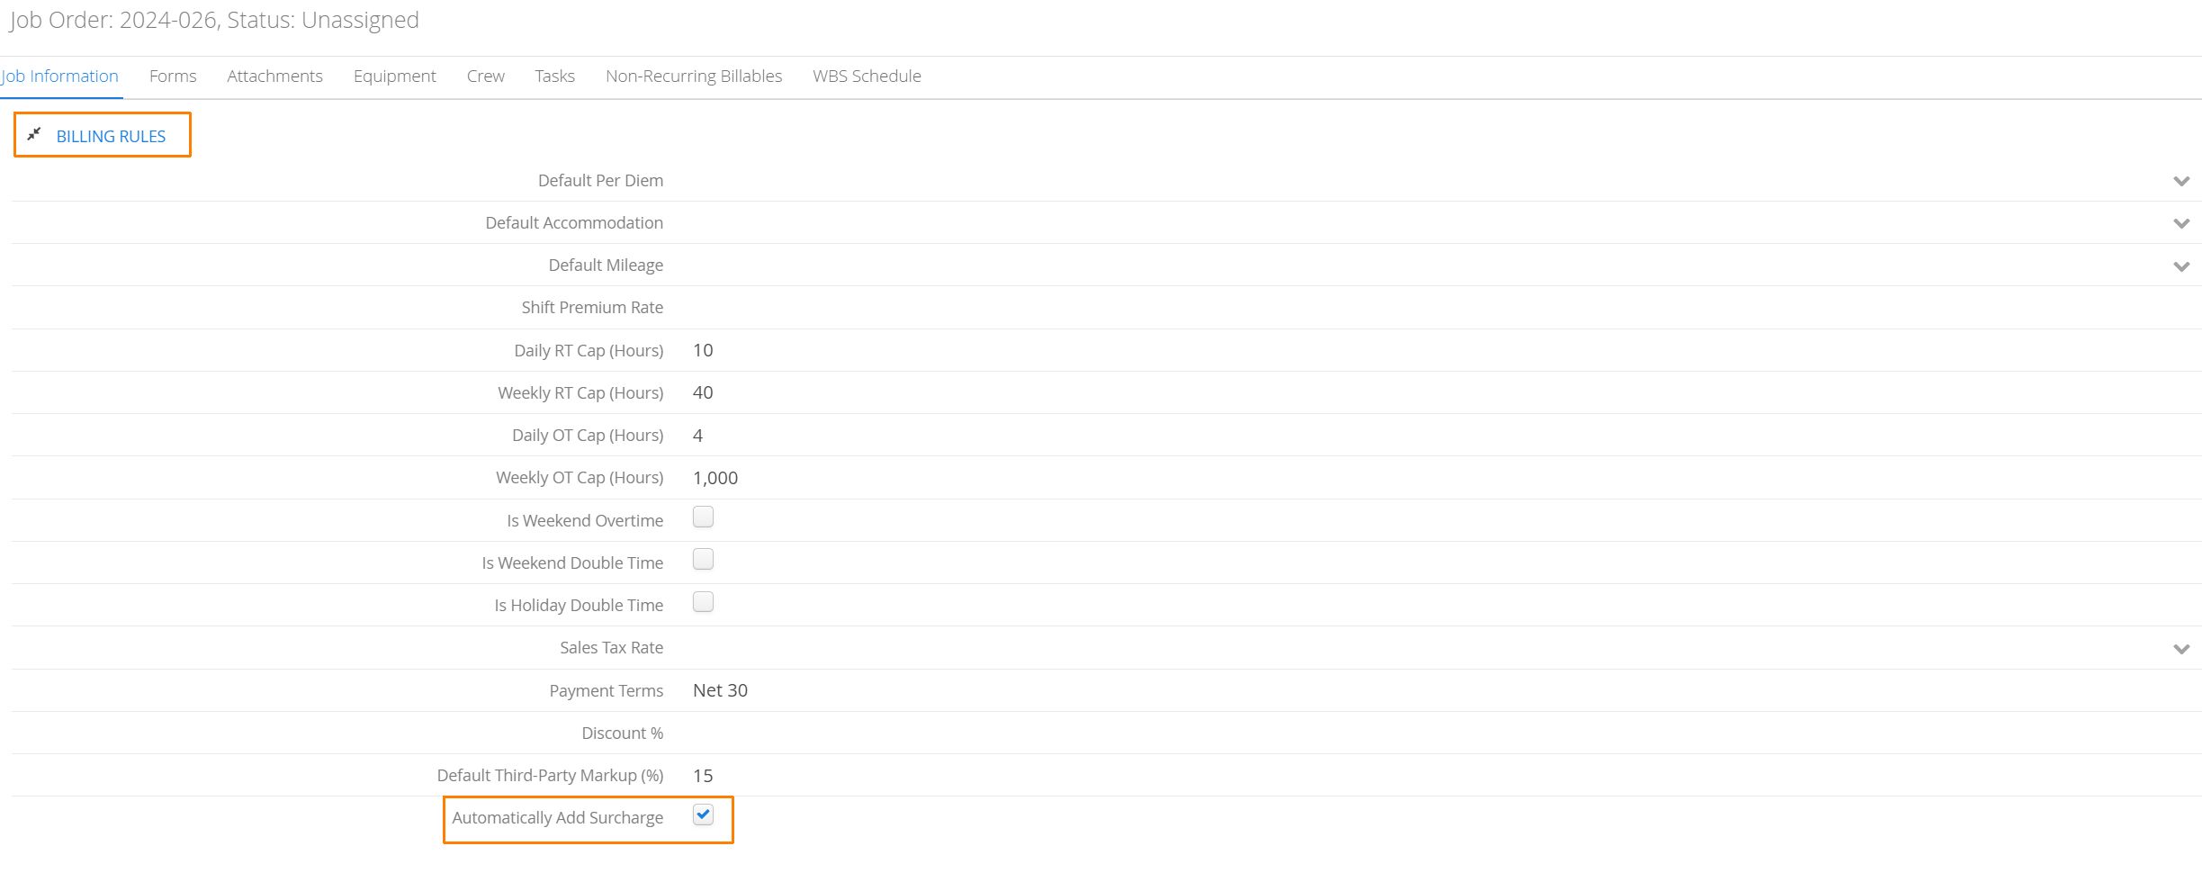This screenshot has height=891, width=2202.
Task: Click the Sales Tax Rate label
Action: pos(611,648)
